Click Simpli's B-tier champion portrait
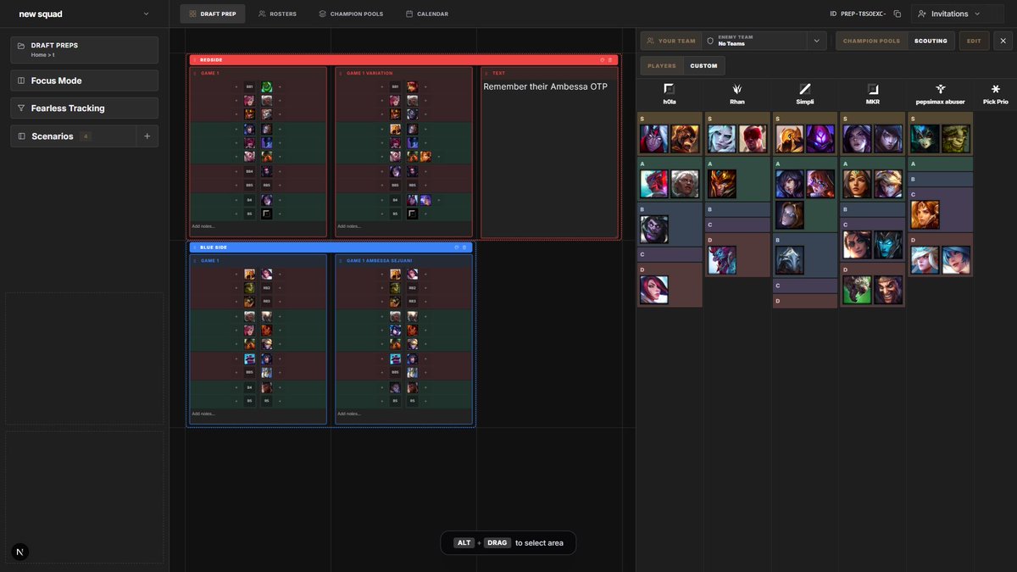The height and width of the screenshot is (572, 1017). tap(790, 260)
